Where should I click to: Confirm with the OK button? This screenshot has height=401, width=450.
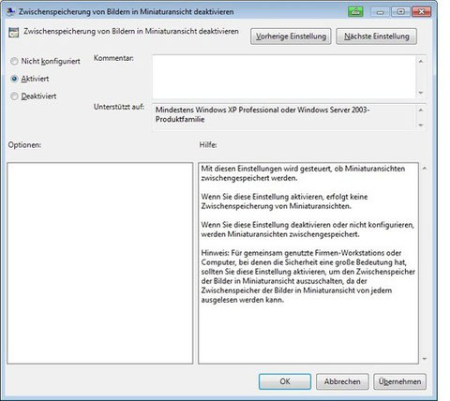point(285,381)
